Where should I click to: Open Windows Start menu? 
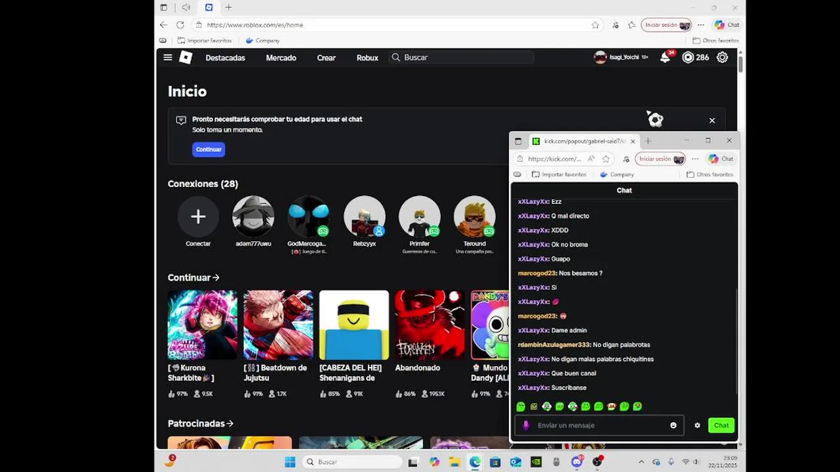[290, 462]
